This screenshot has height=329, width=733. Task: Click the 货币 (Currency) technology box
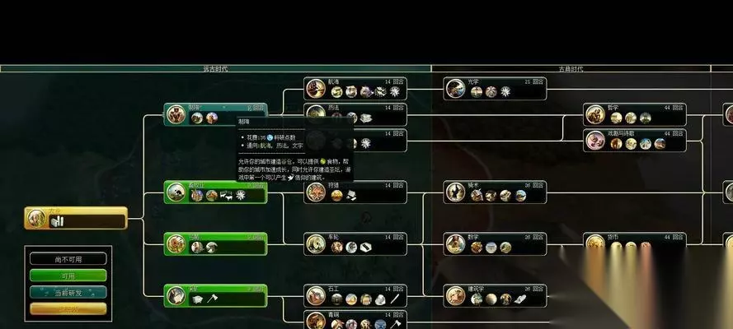coord(635,243)
